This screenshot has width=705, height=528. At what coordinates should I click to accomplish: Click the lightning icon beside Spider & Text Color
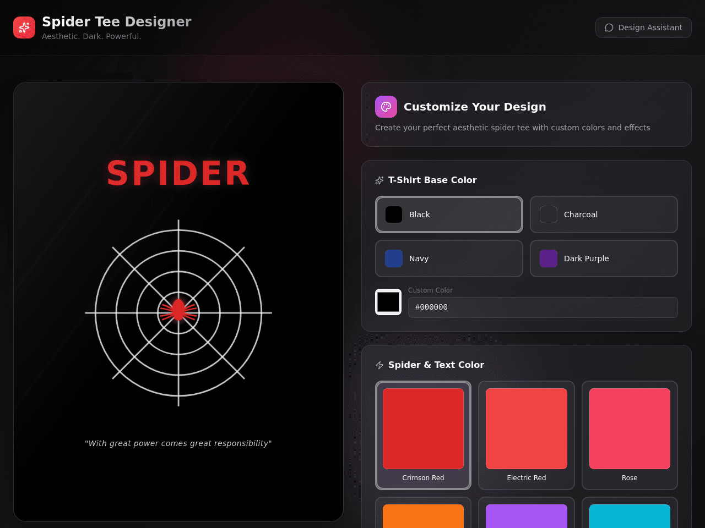379,365
